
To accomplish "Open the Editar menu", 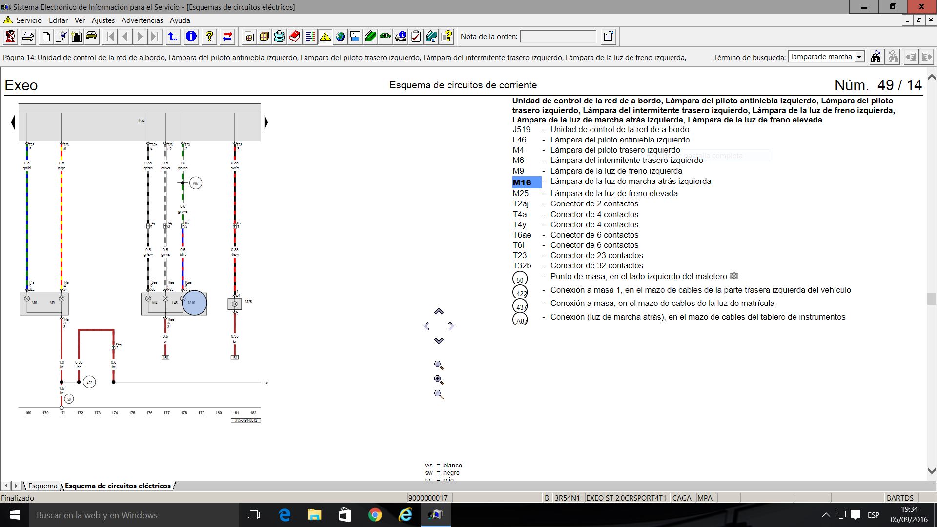I will pyautogui.click(x=58, y=20).
